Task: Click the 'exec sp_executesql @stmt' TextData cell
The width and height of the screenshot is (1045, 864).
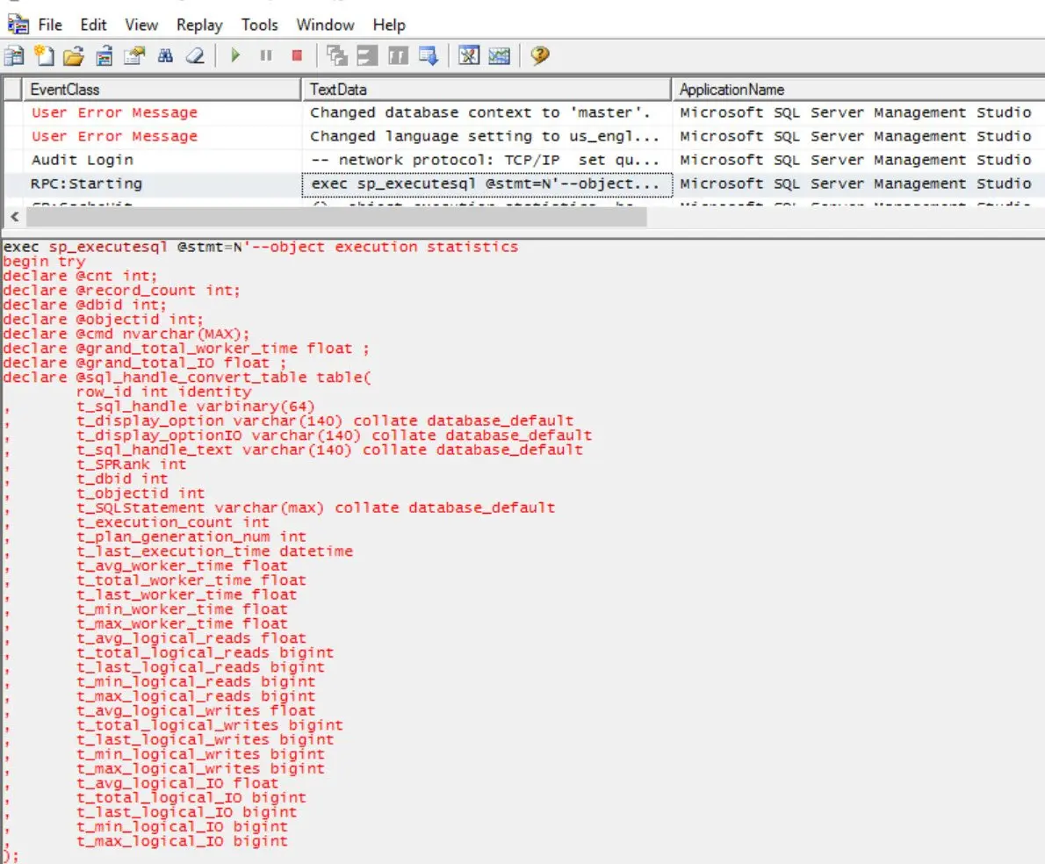Action: (x=486, y=184)
